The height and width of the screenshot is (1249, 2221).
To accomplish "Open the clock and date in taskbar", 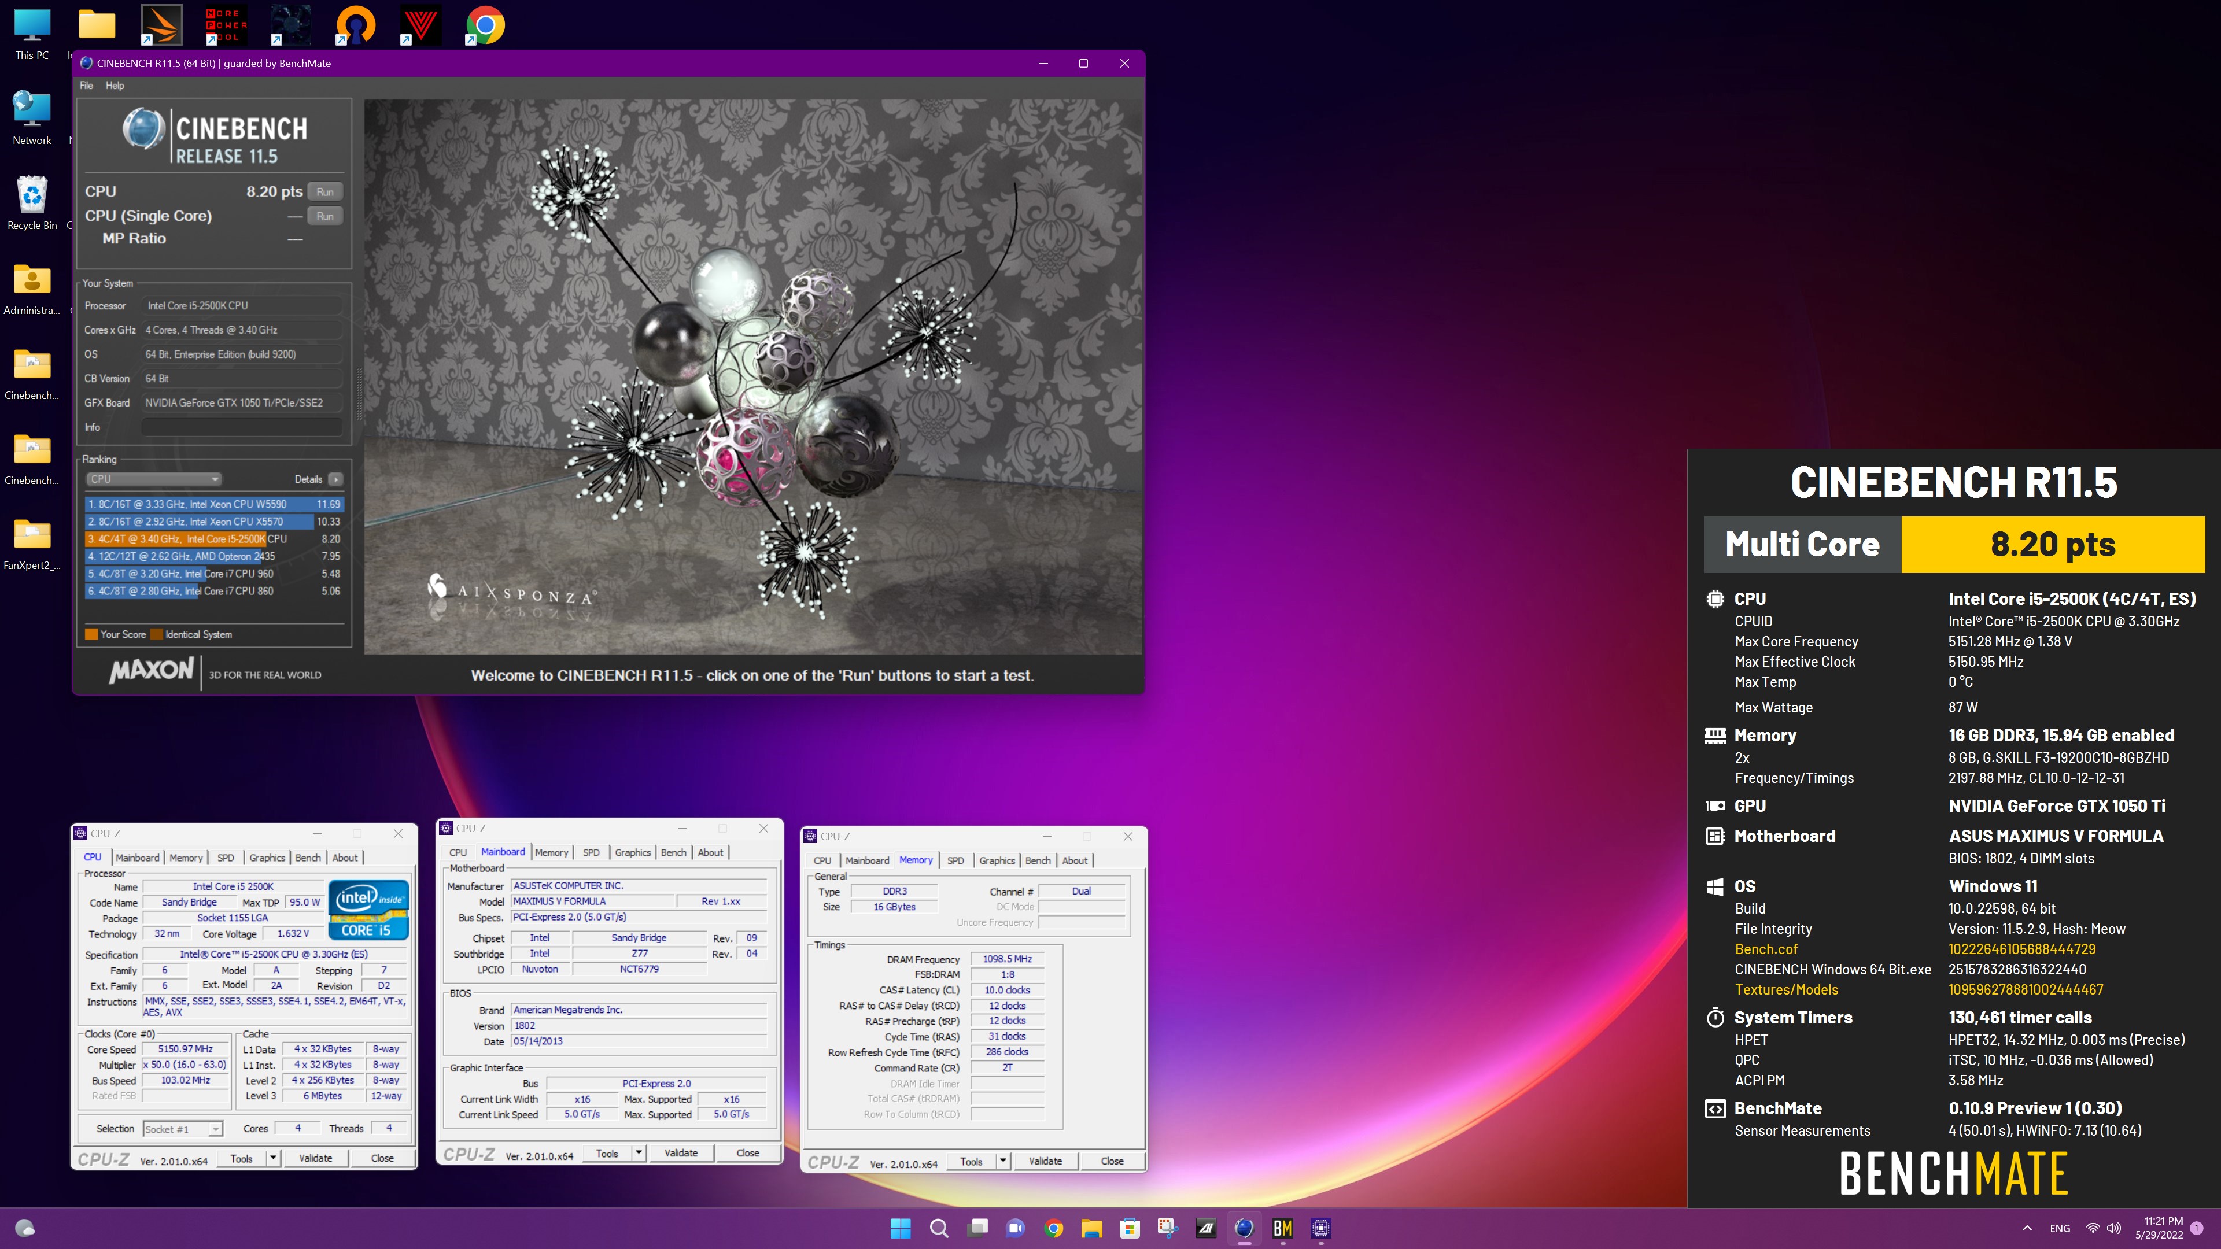I will (2158, 1228).
